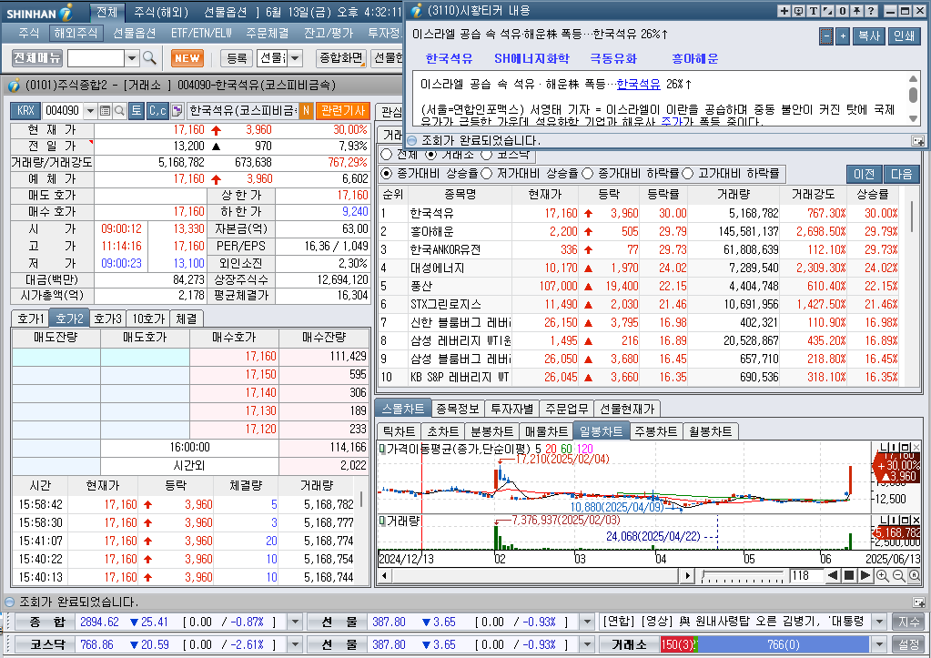Click the diagonal resize icon in news title bar
Image resolution: width=931 pixels, height=658 pixels.
[x=827, y=11]
